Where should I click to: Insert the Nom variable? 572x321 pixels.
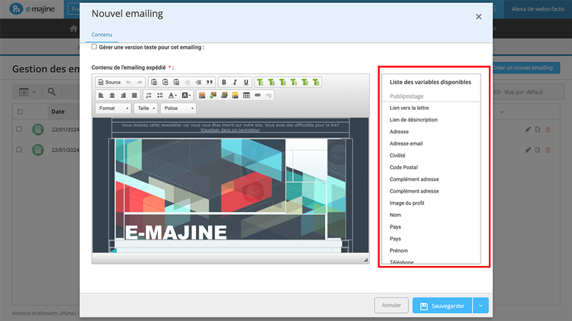tap(395, 215)
